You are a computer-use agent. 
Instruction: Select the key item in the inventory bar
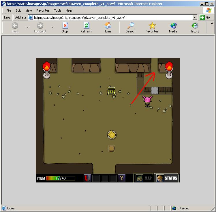coord(122,178)
